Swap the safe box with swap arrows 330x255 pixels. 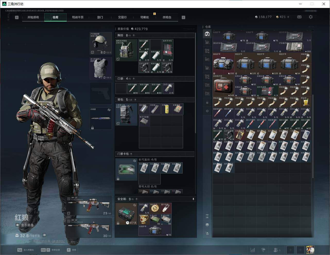tap(134, 205)
